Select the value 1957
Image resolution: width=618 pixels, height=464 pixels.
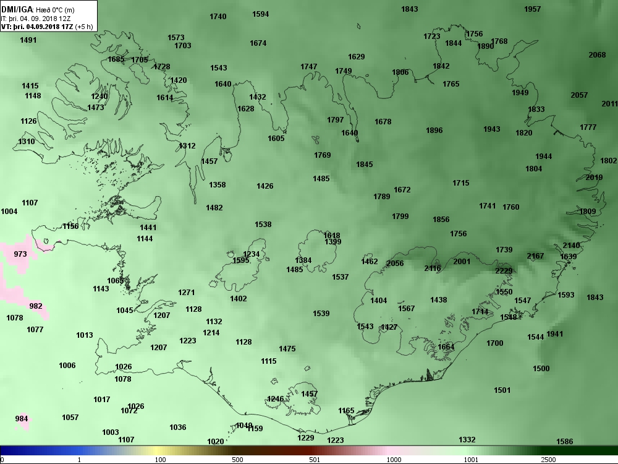coord(533,9)
